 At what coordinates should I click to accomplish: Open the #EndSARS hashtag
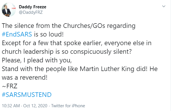point(17,34)
